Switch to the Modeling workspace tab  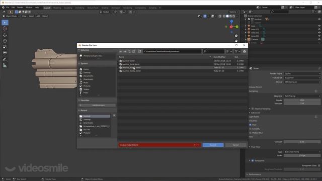pos(57,8)
